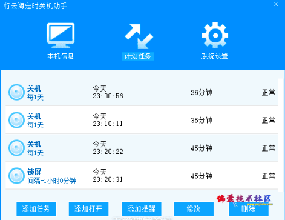
Task: Click the task list vertical scrollbar
Action: tap(280, 135)
